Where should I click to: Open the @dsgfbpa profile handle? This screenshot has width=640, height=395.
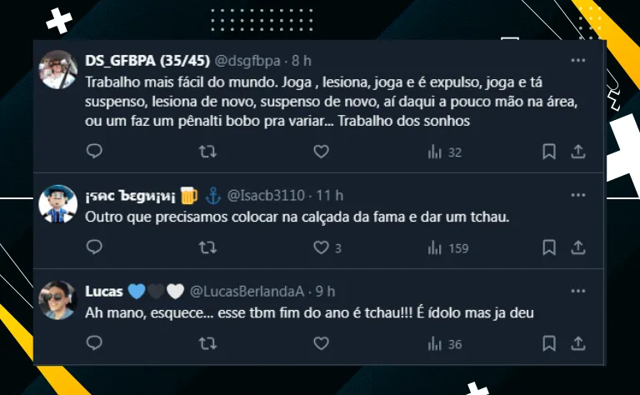248,61
